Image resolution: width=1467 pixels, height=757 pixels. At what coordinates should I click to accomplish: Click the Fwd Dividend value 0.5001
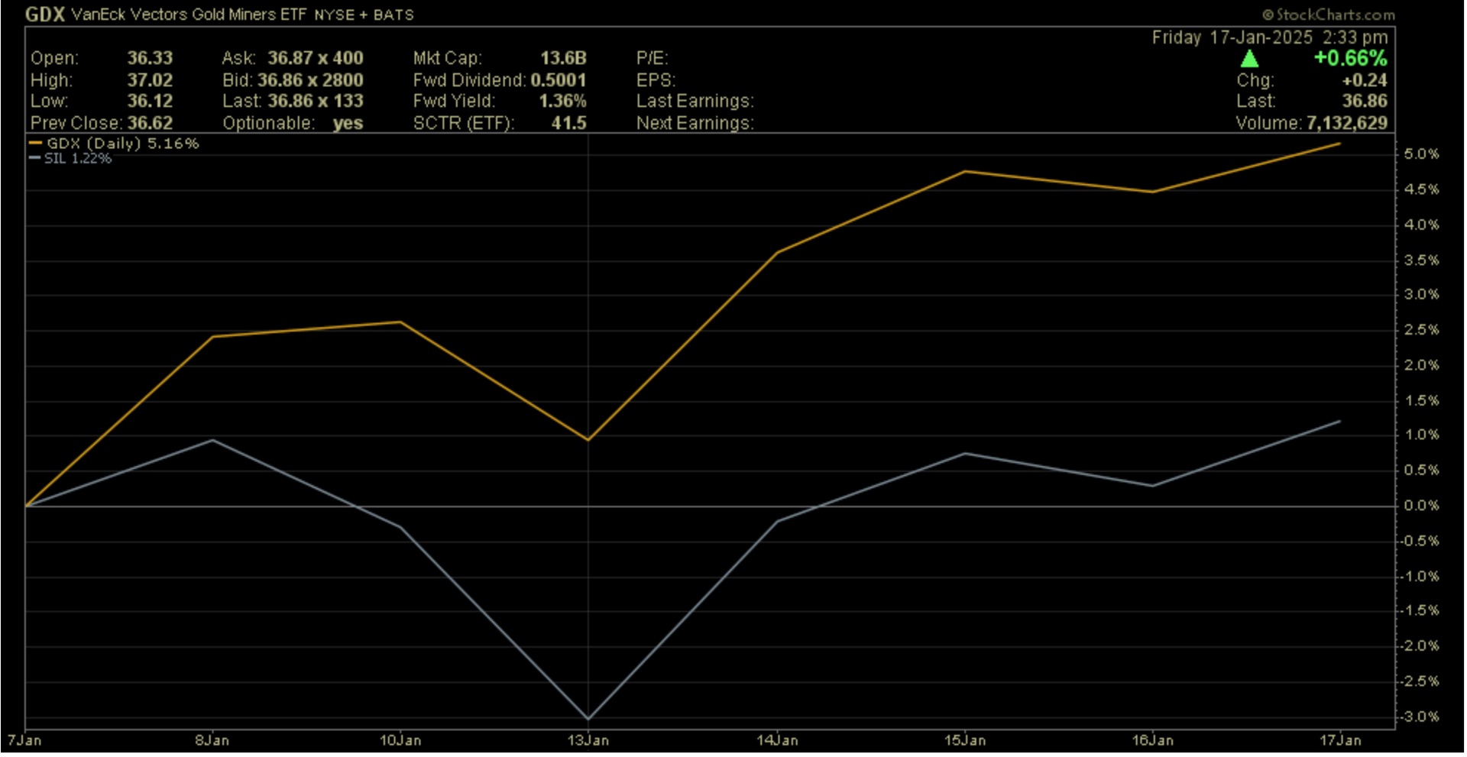point(559,80)
